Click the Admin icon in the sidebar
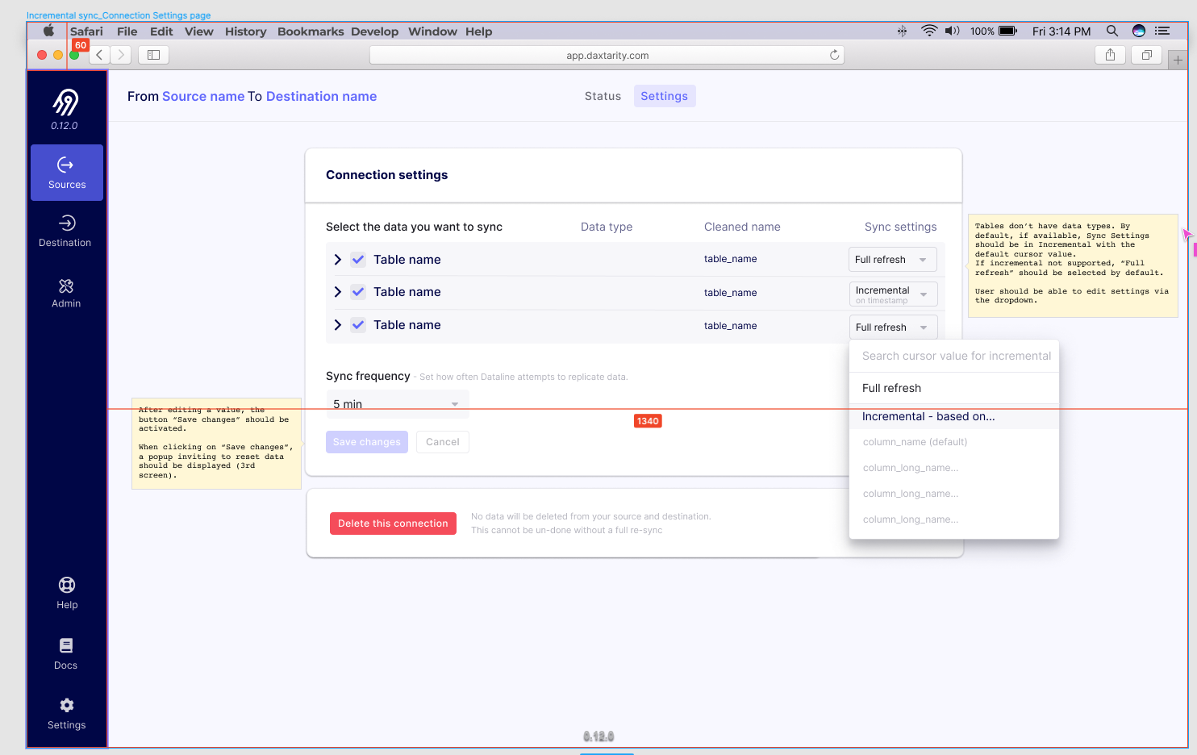Image resolution: width=1197 pixels, height=755 pixels. click(x=66, y=293)
